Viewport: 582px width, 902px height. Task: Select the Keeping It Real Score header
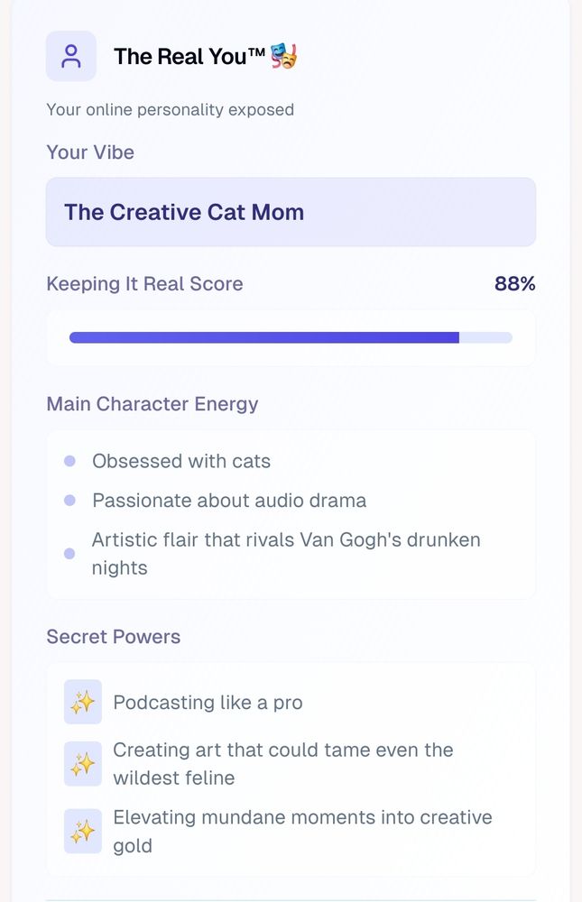pyautogui.click(x=144, y=283)
